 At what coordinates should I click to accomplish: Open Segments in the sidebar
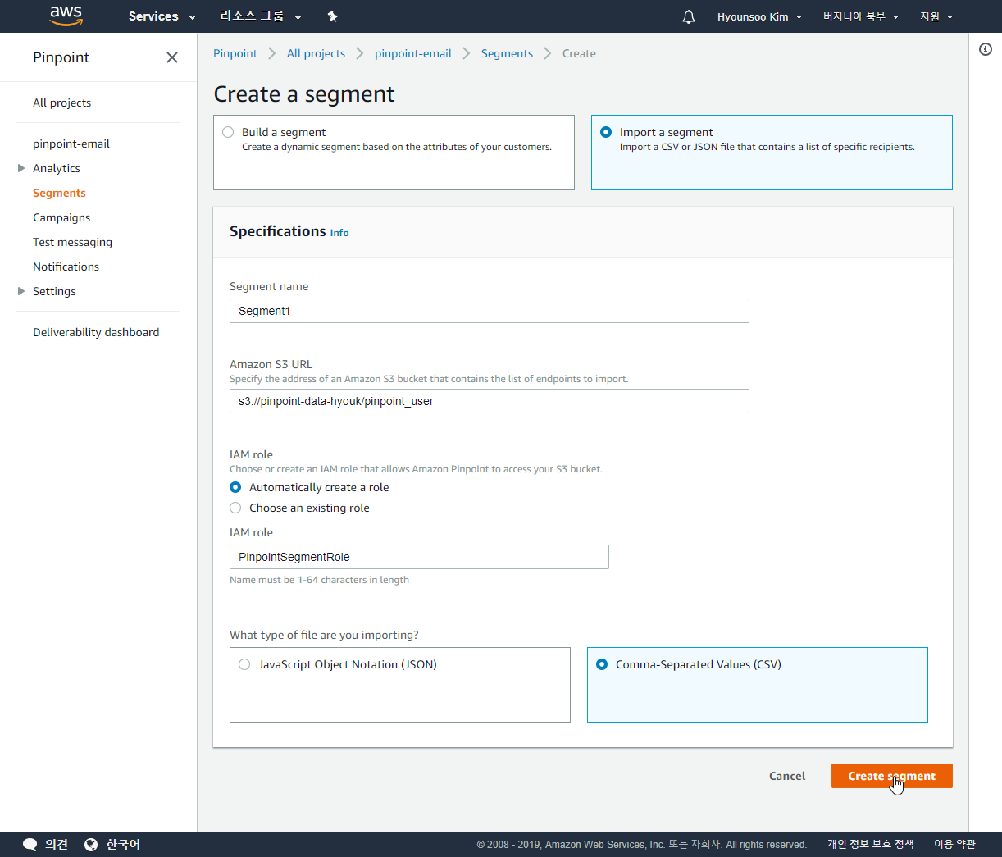tap(59, 193)
